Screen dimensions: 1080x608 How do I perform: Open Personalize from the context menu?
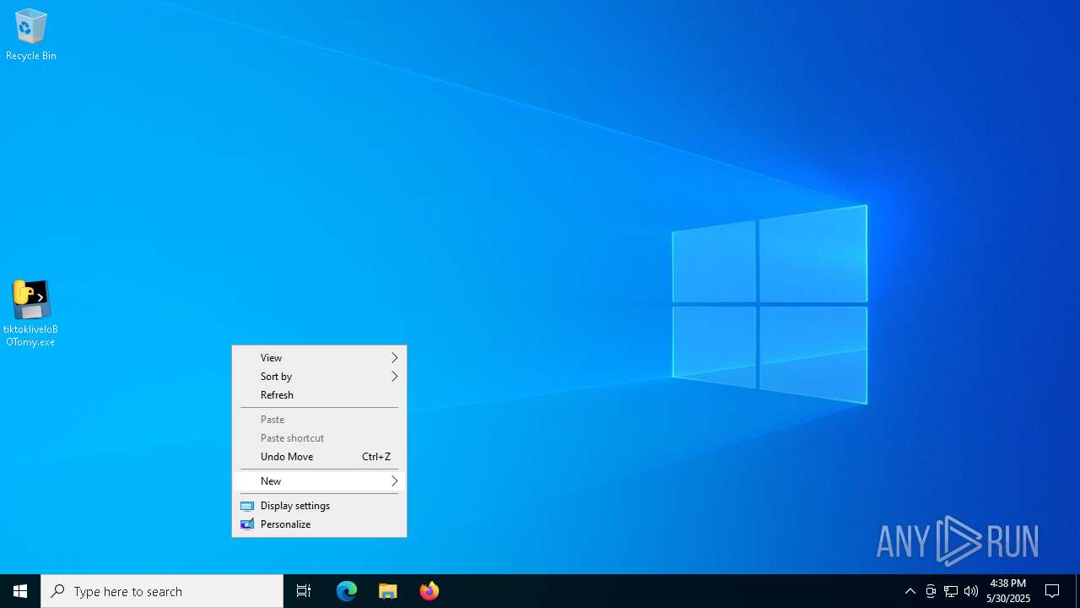pyautogui.click(x=319, y=524)
